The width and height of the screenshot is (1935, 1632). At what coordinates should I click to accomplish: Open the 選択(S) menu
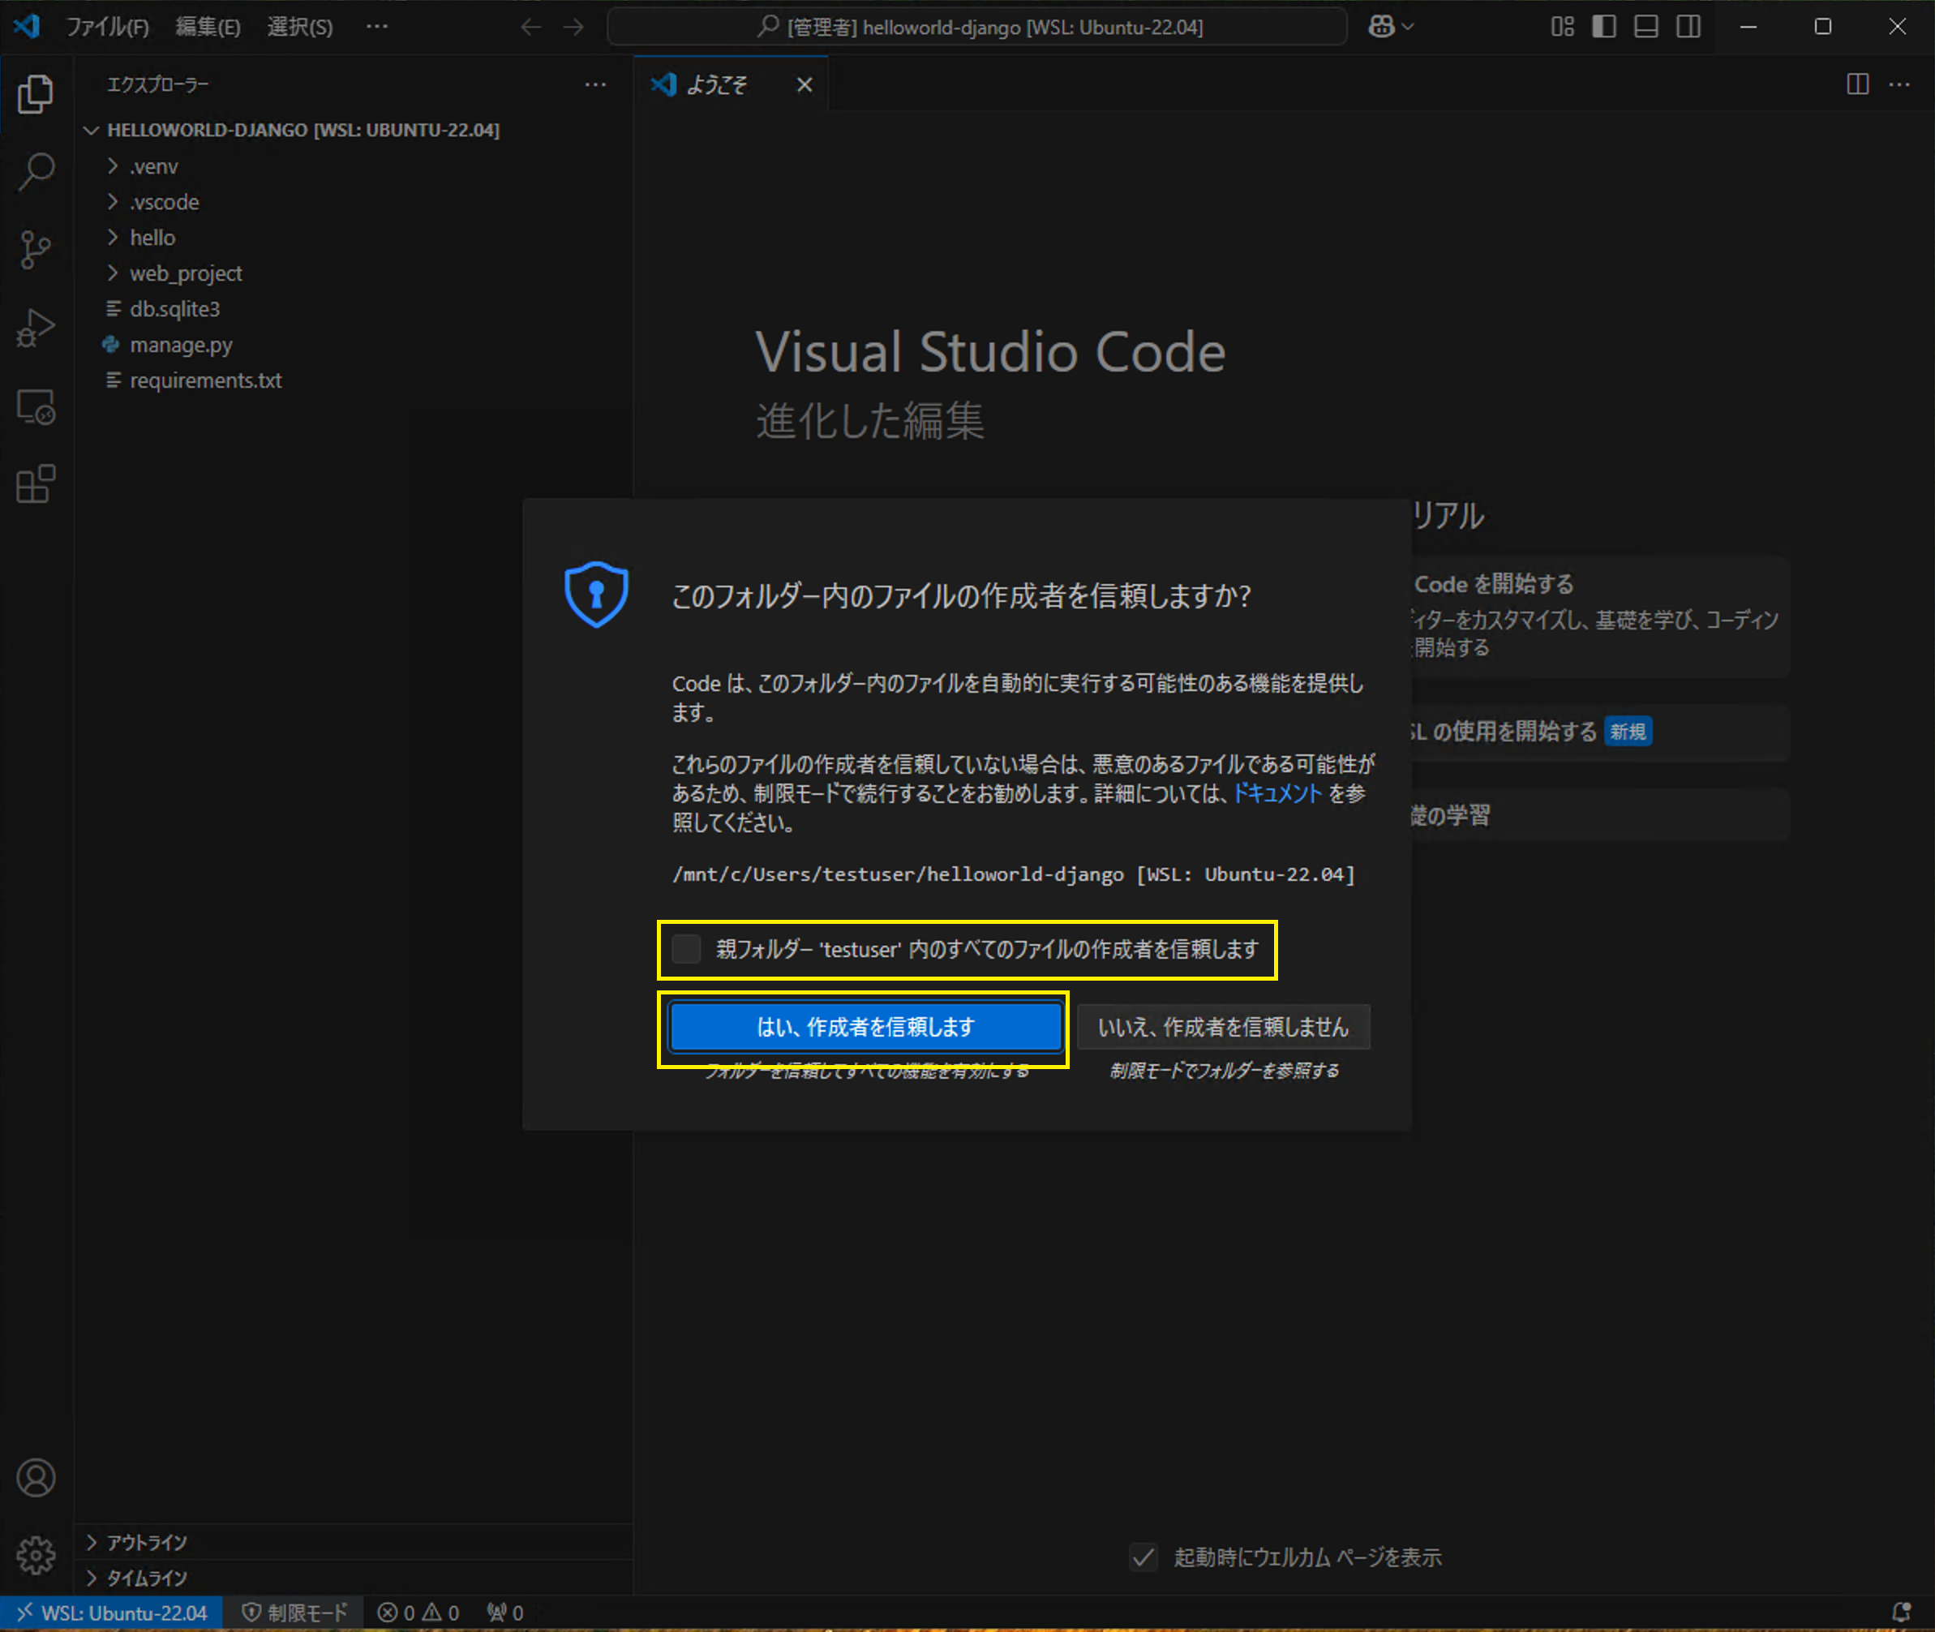[300, 27]
